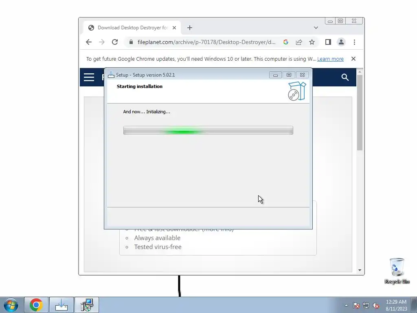The height and width of the screenshot is (313, 417).
Task: Close the Setup installer window
Action: 303,75
